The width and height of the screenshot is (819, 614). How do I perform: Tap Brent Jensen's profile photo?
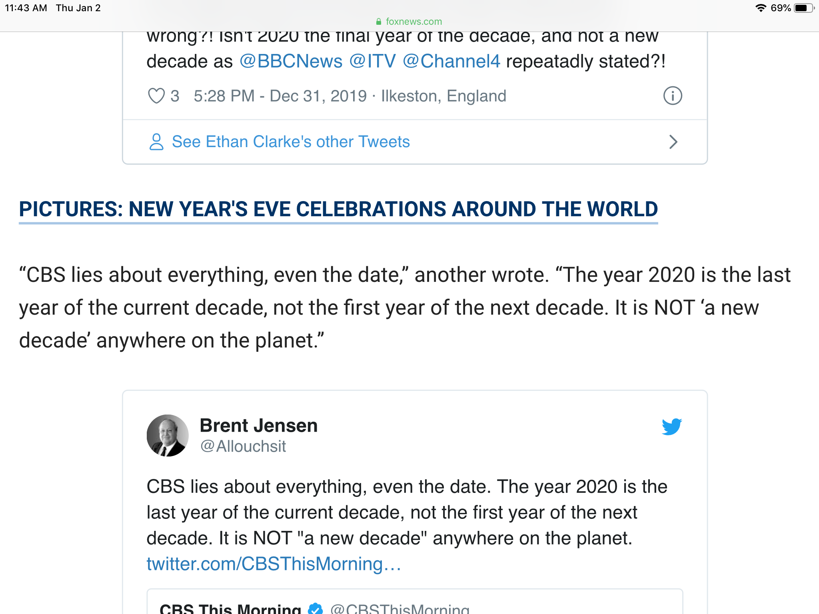pyautogui.click(x=168, y=435)
